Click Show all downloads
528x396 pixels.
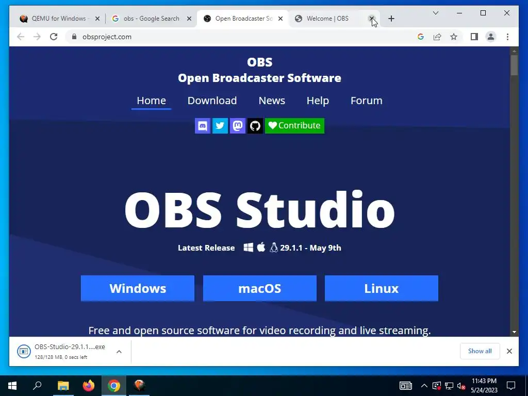(x=480, y=351)
